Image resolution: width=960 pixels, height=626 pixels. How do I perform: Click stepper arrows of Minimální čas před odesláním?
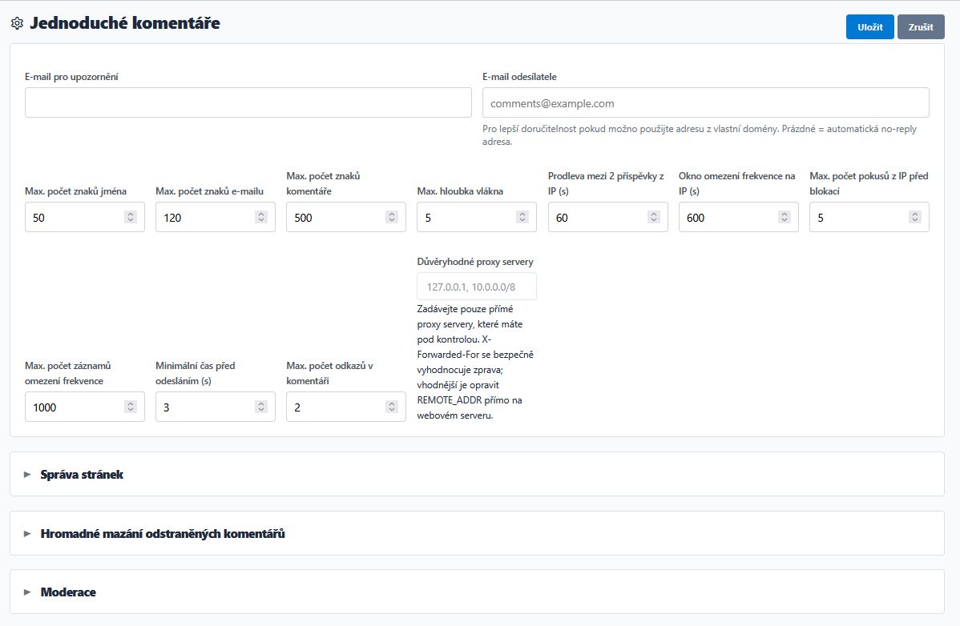point(261,407)
